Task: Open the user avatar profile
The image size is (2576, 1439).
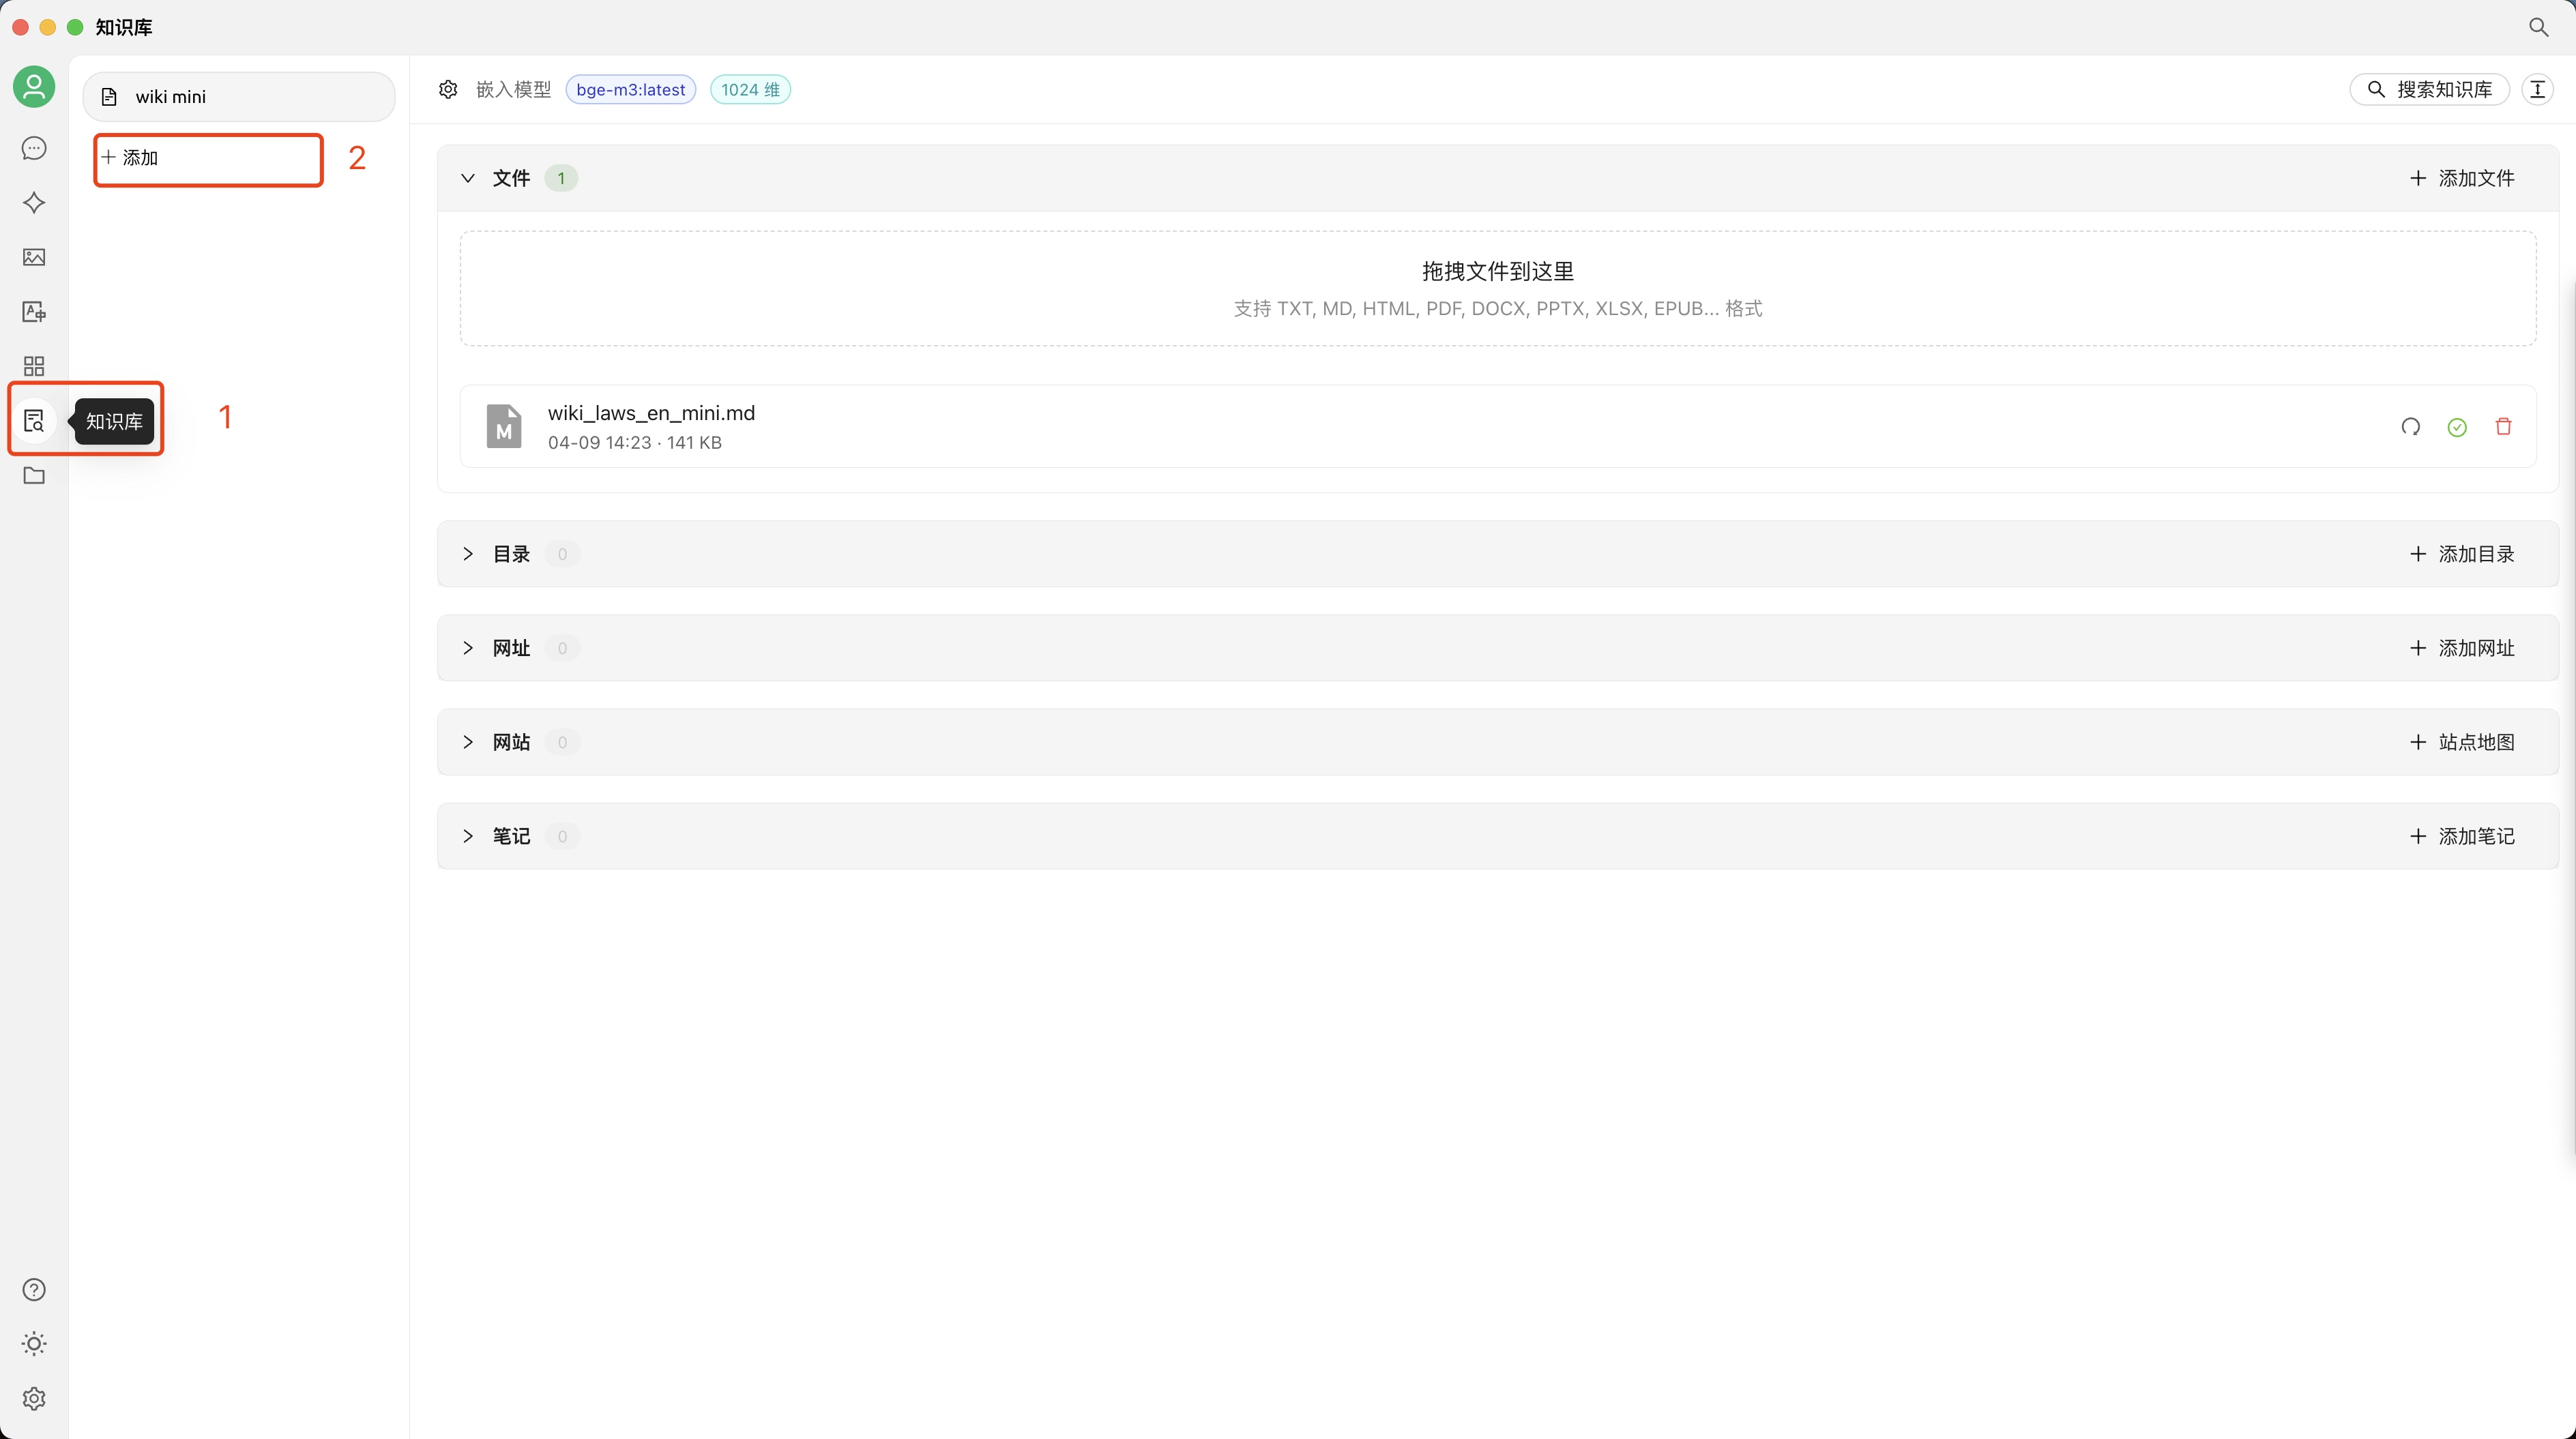Action: click(34, 87)
